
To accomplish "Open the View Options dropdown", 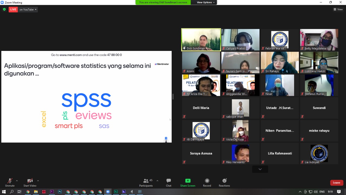I will pyautogui.click(x=206, y=2).
